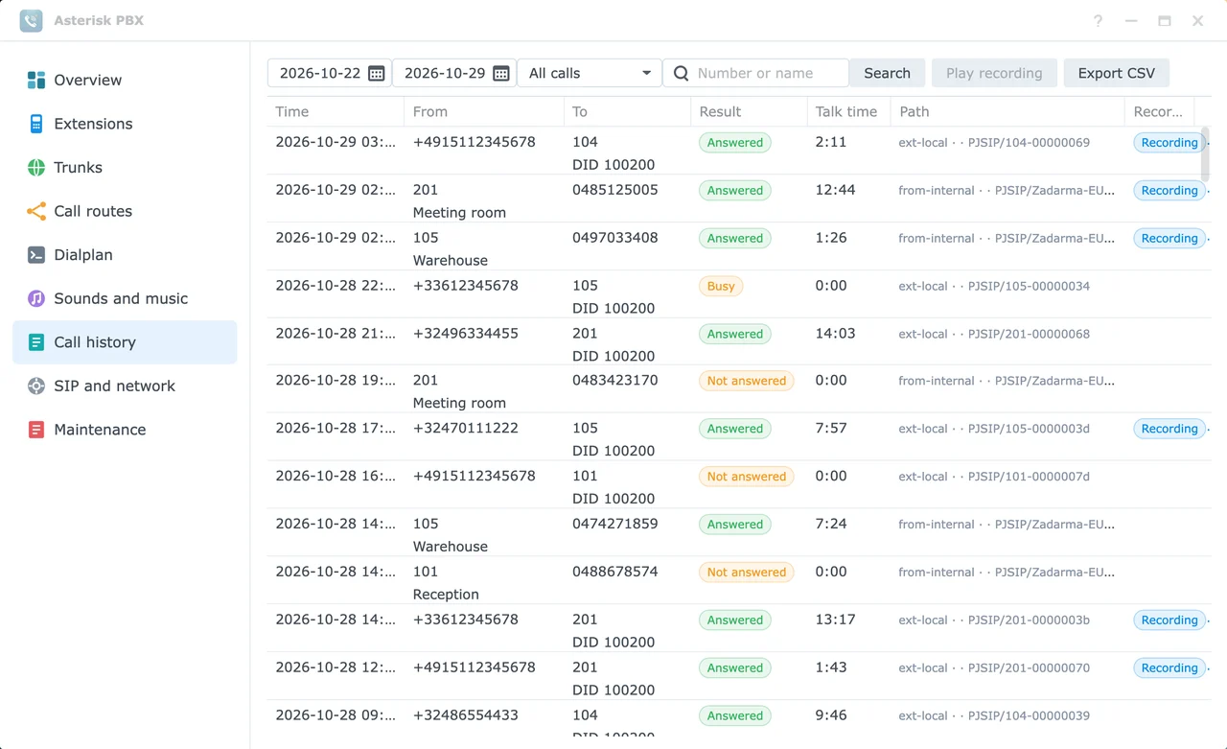The height and width of the screenshot is (749, 1227).
Task: Open the All calls filter dropdown
Action: pyautogui.click(x=590, y=73)
